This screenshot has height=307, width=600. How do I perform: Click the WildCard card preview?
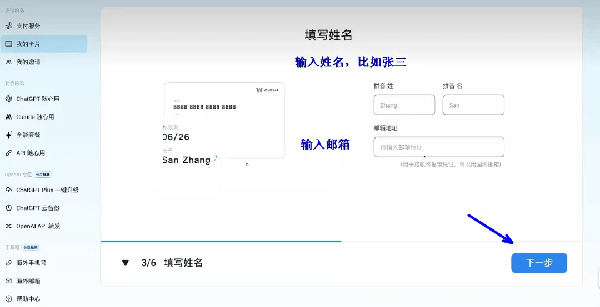(x=224, y=120)
